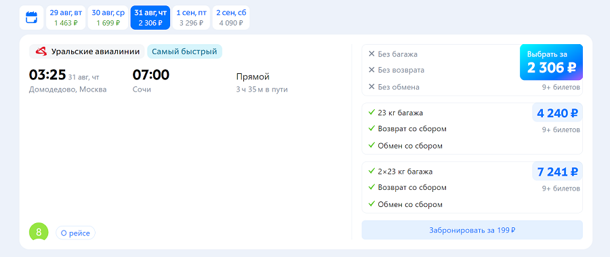Click the Уральские авиалинии airline name
610x257 pixels.
point(96,52)
